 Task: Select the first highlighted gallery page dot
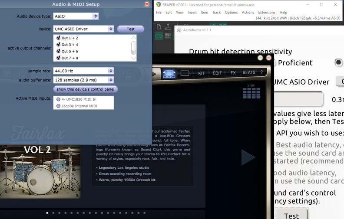click(x=47, y=213)
